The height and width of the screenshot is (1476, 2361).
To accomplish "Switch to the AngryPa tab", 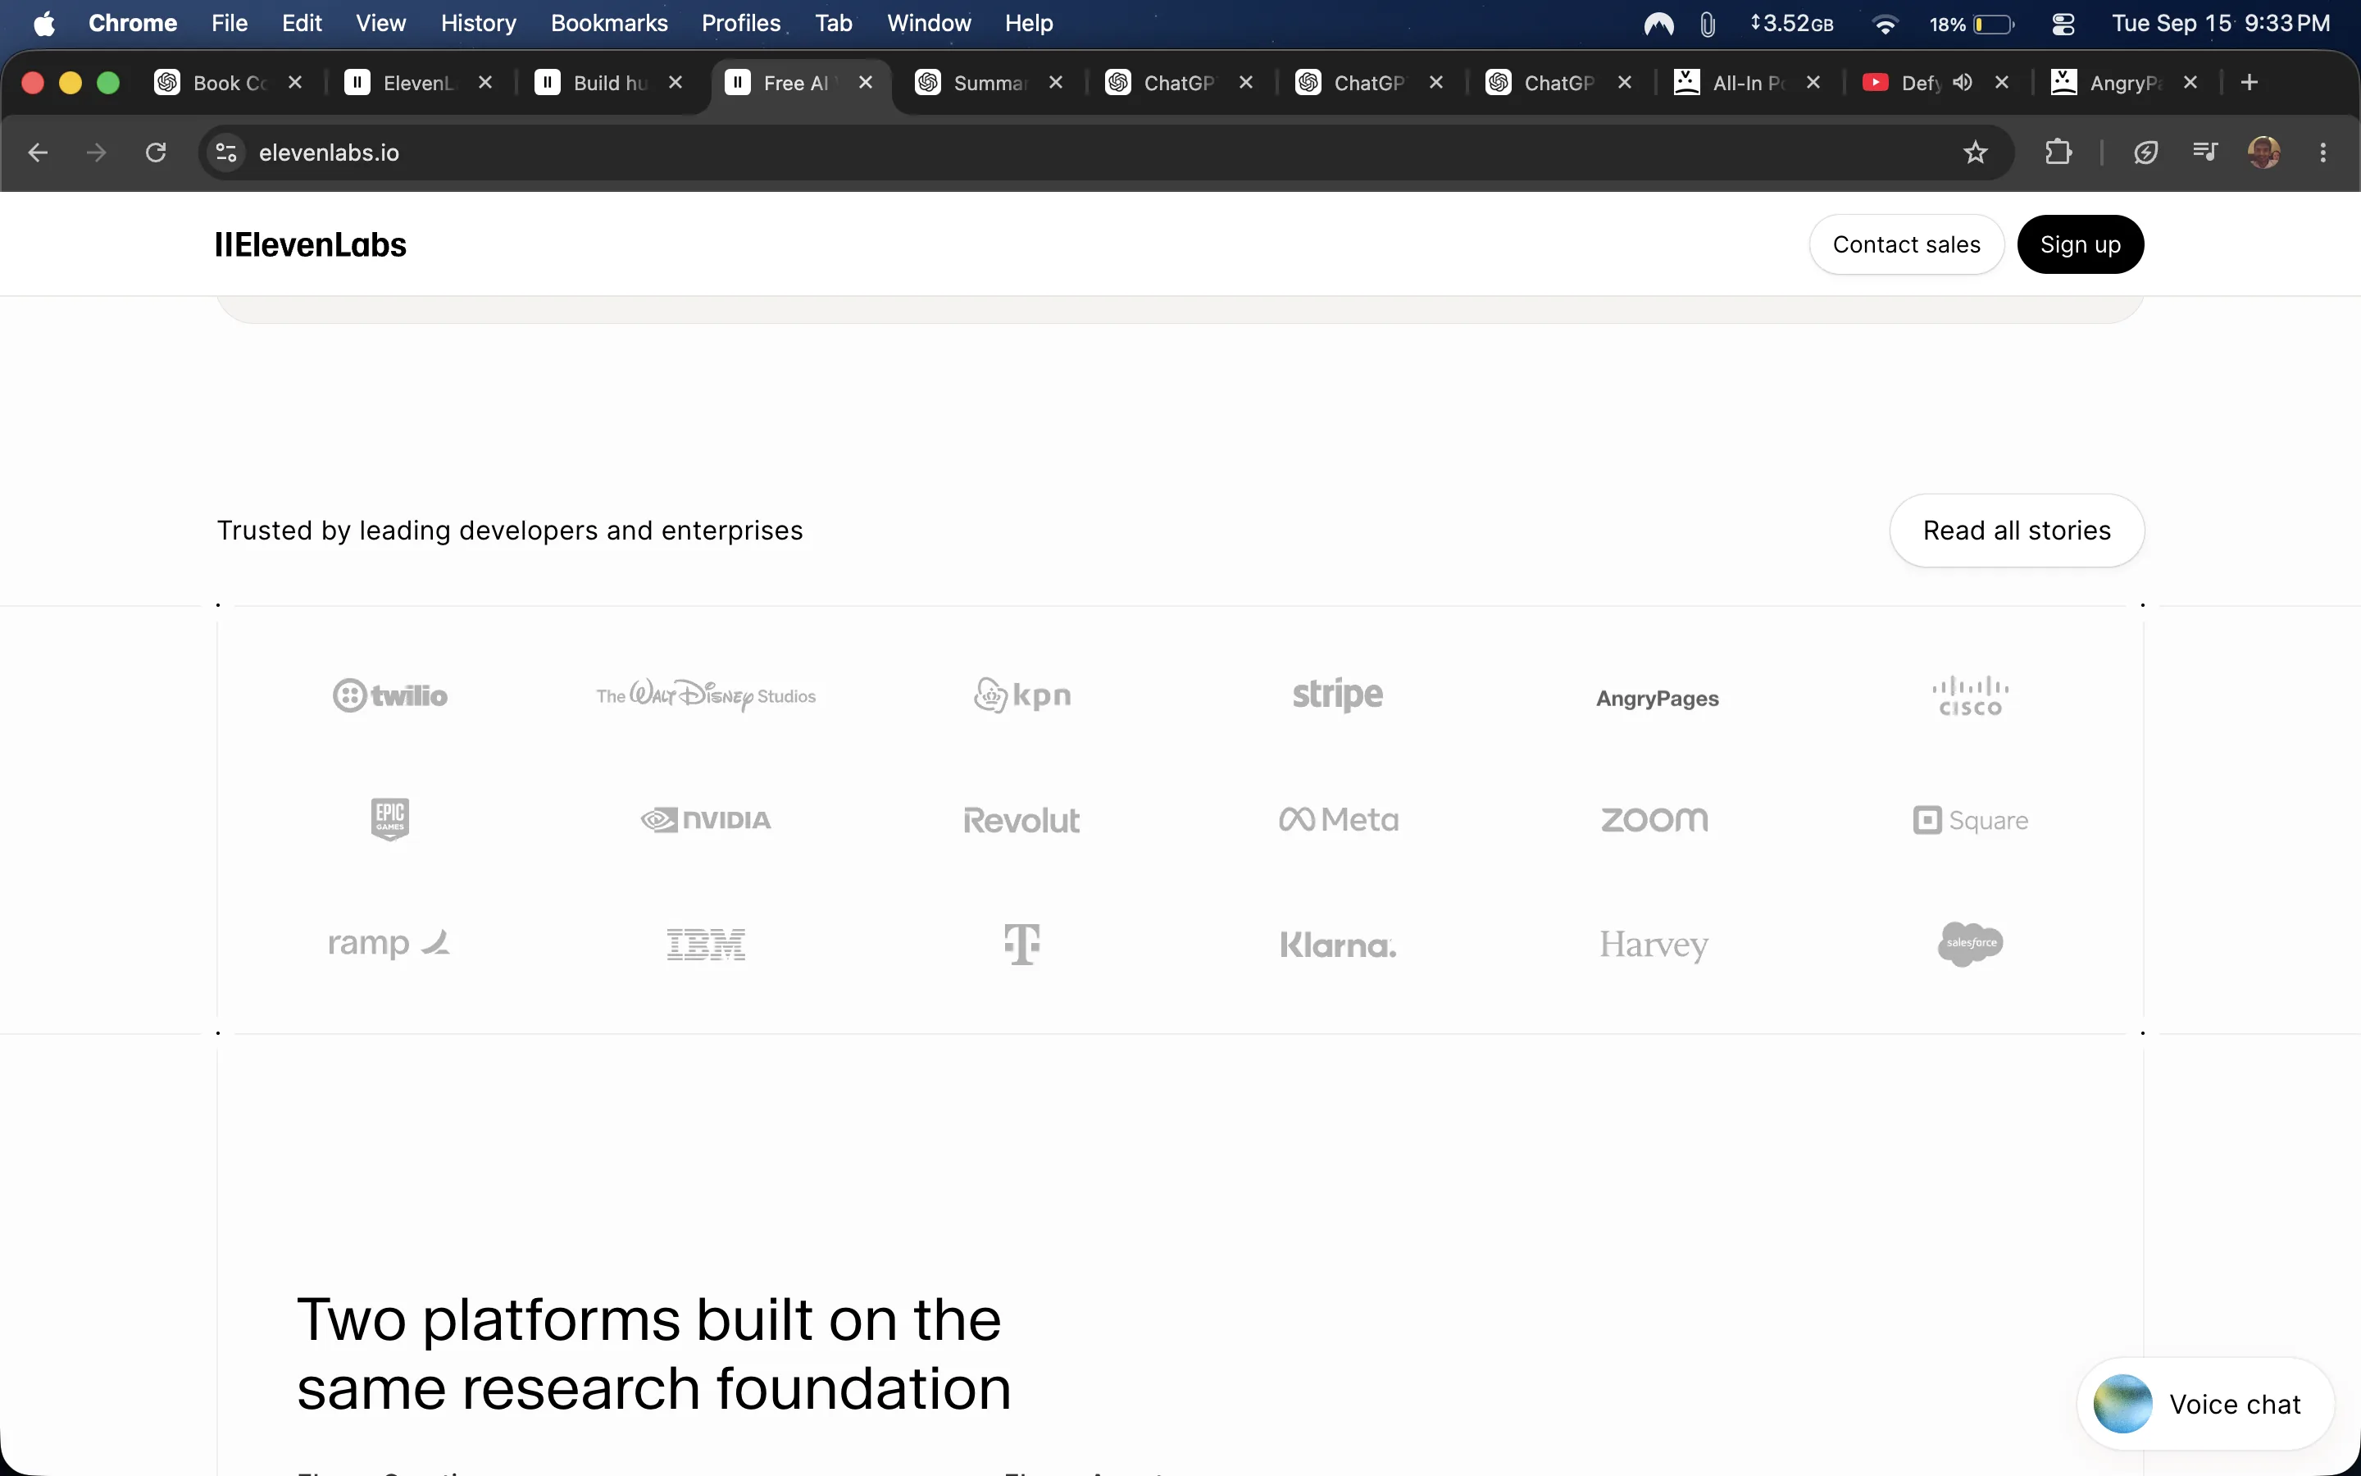I will [2123, 83].
